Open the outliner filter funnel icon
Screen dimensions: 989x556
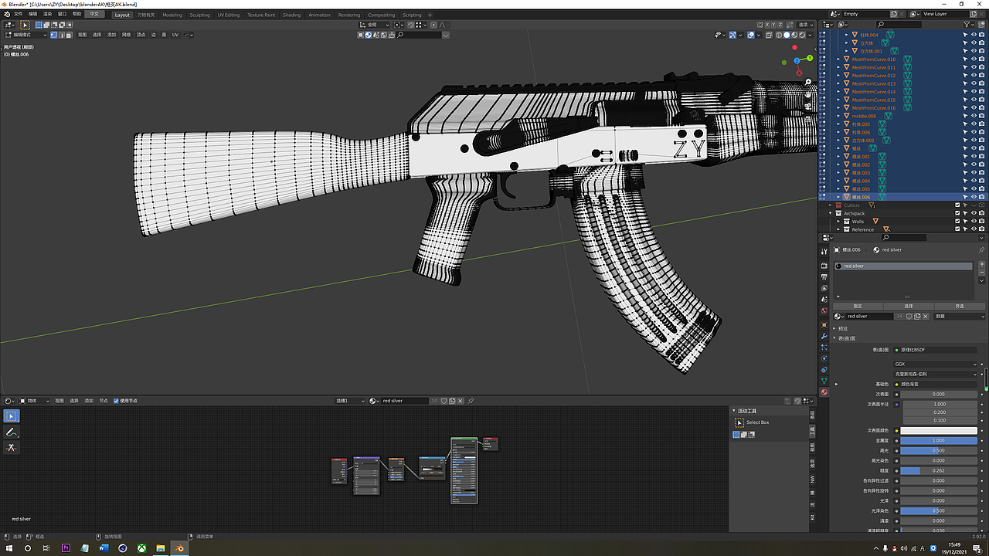968,24
